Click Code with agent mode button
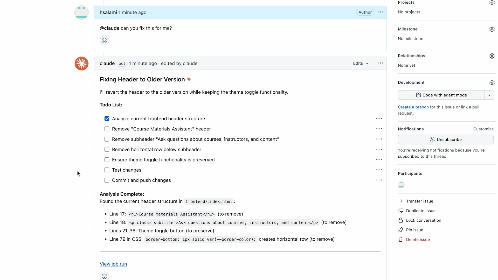498x280 pixels. [x=441, y=95]
